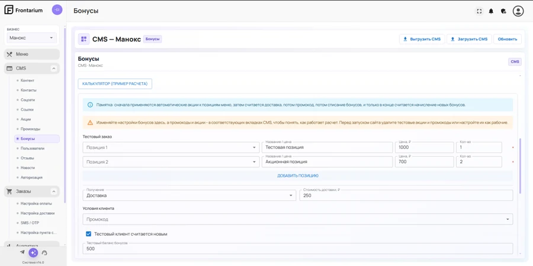Click name field containing 'Тестовая позиция'
533x266 pixels.
327,148
